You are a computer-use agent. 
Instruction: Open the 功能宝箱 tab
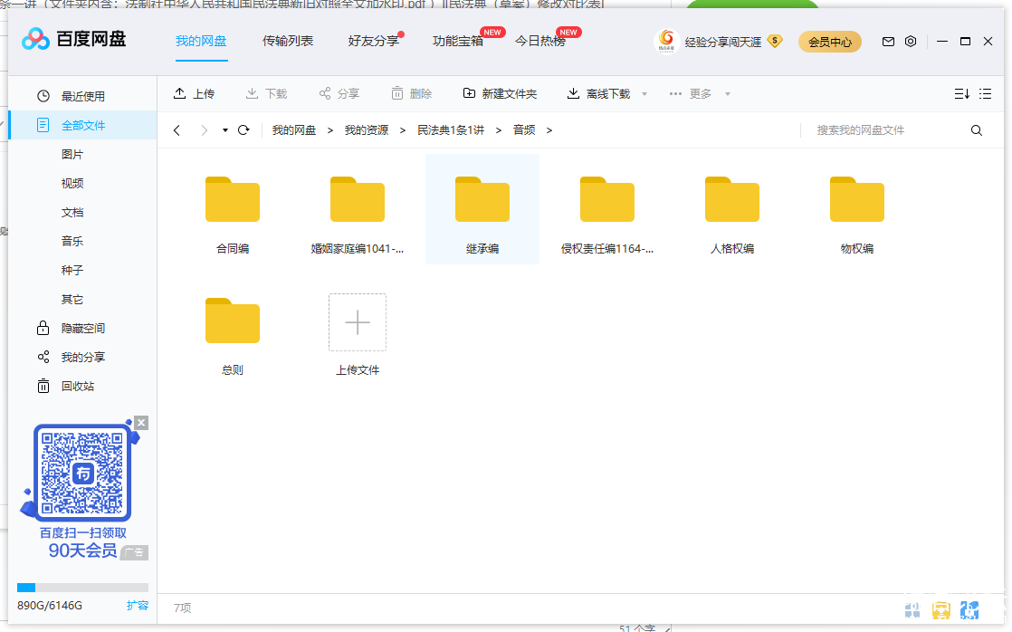tap(458, 42)
